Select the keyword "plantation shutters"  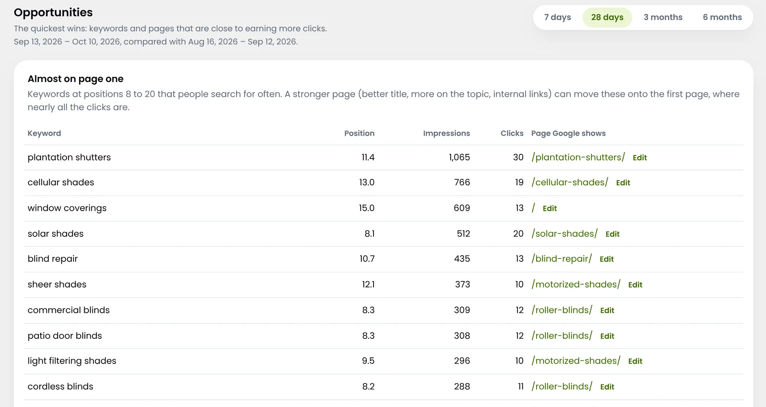point(69,157)
